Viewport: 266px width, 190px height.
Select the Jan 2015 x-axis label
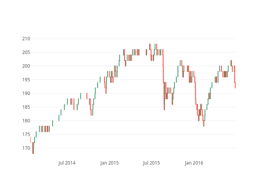pos(109,163)
